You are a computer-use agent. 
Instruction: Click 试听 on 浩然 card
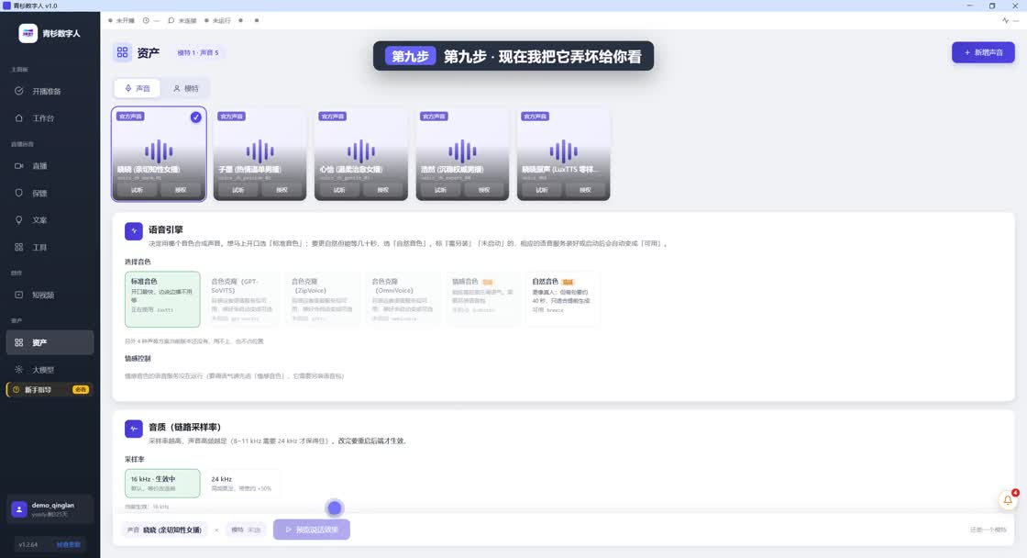[x=441, y=190]
